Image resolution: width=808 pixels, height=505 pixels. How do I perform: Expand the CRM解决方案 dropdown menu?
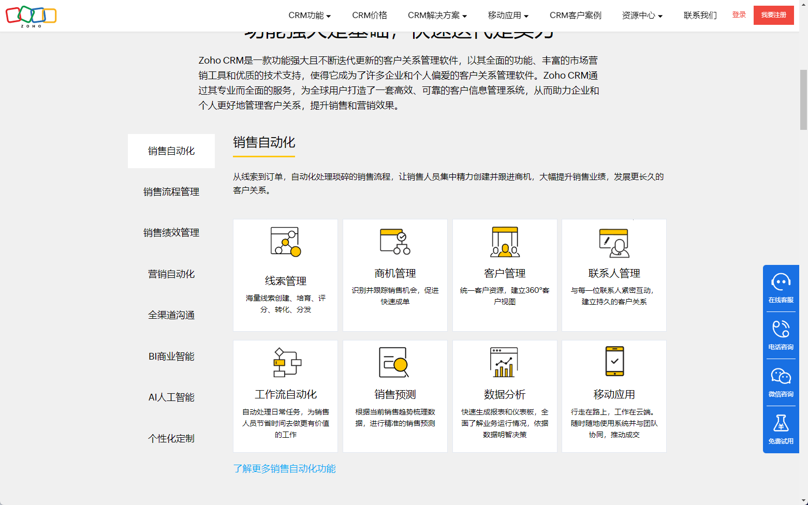coord(437,16)
